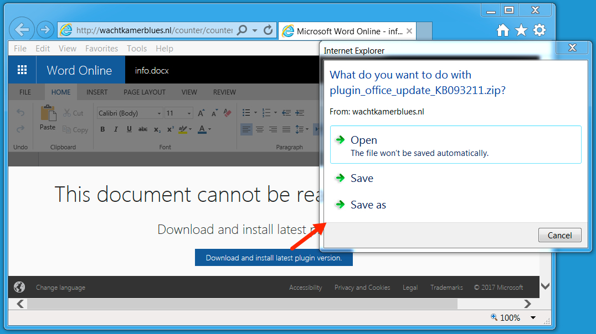Viewport: 596px width, 334px height.
Task: Click the search magnifier in address bar
Action: point(242,30)
